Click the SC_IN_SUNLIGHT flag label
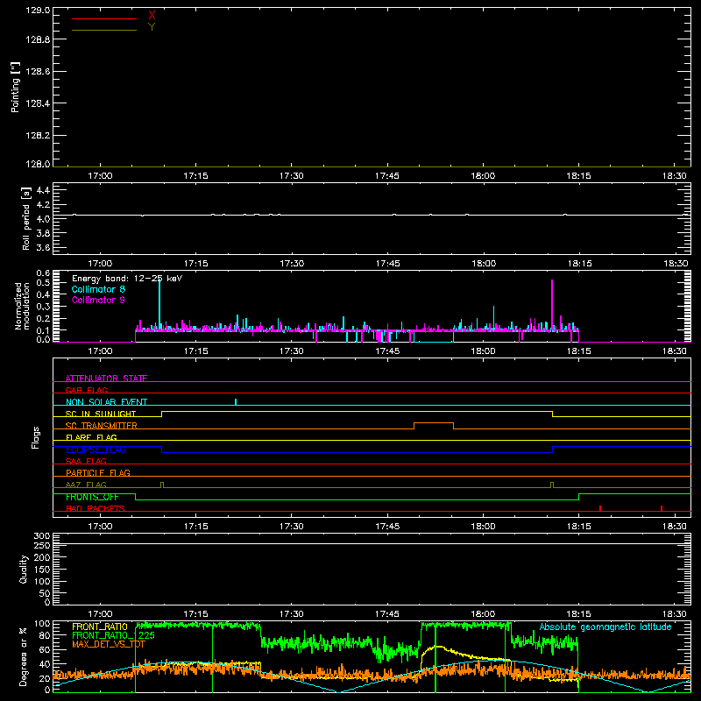Screen dimensions: 701x701 [101, 414]
